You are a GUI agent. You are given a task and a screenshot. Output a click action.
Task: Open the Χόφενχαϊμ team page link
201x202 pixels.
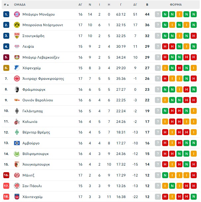click(x=33, y=68)
